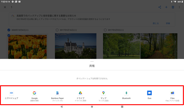Viewport: 184px width, 110px height.
Task: Open backup notice 詳細 link
Action: tap(168, 24)
